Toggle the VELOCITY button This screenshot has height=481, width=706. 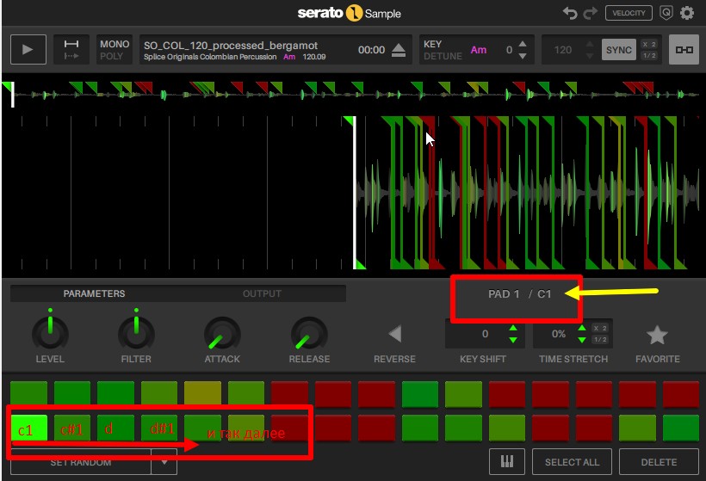(x=629, y=13)
